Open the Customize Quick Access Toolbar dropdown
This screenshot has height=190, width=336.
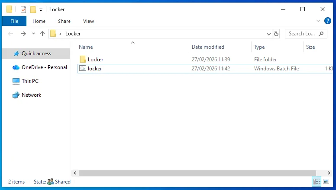41,9
